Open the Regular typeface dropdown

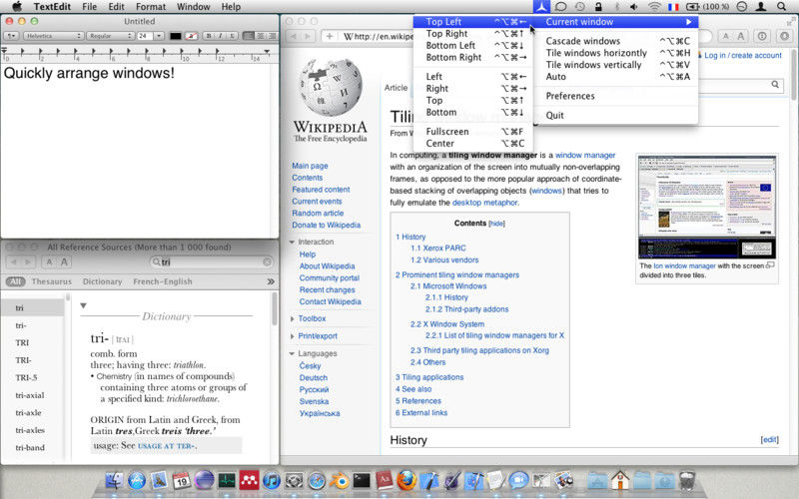coord(110,36)
